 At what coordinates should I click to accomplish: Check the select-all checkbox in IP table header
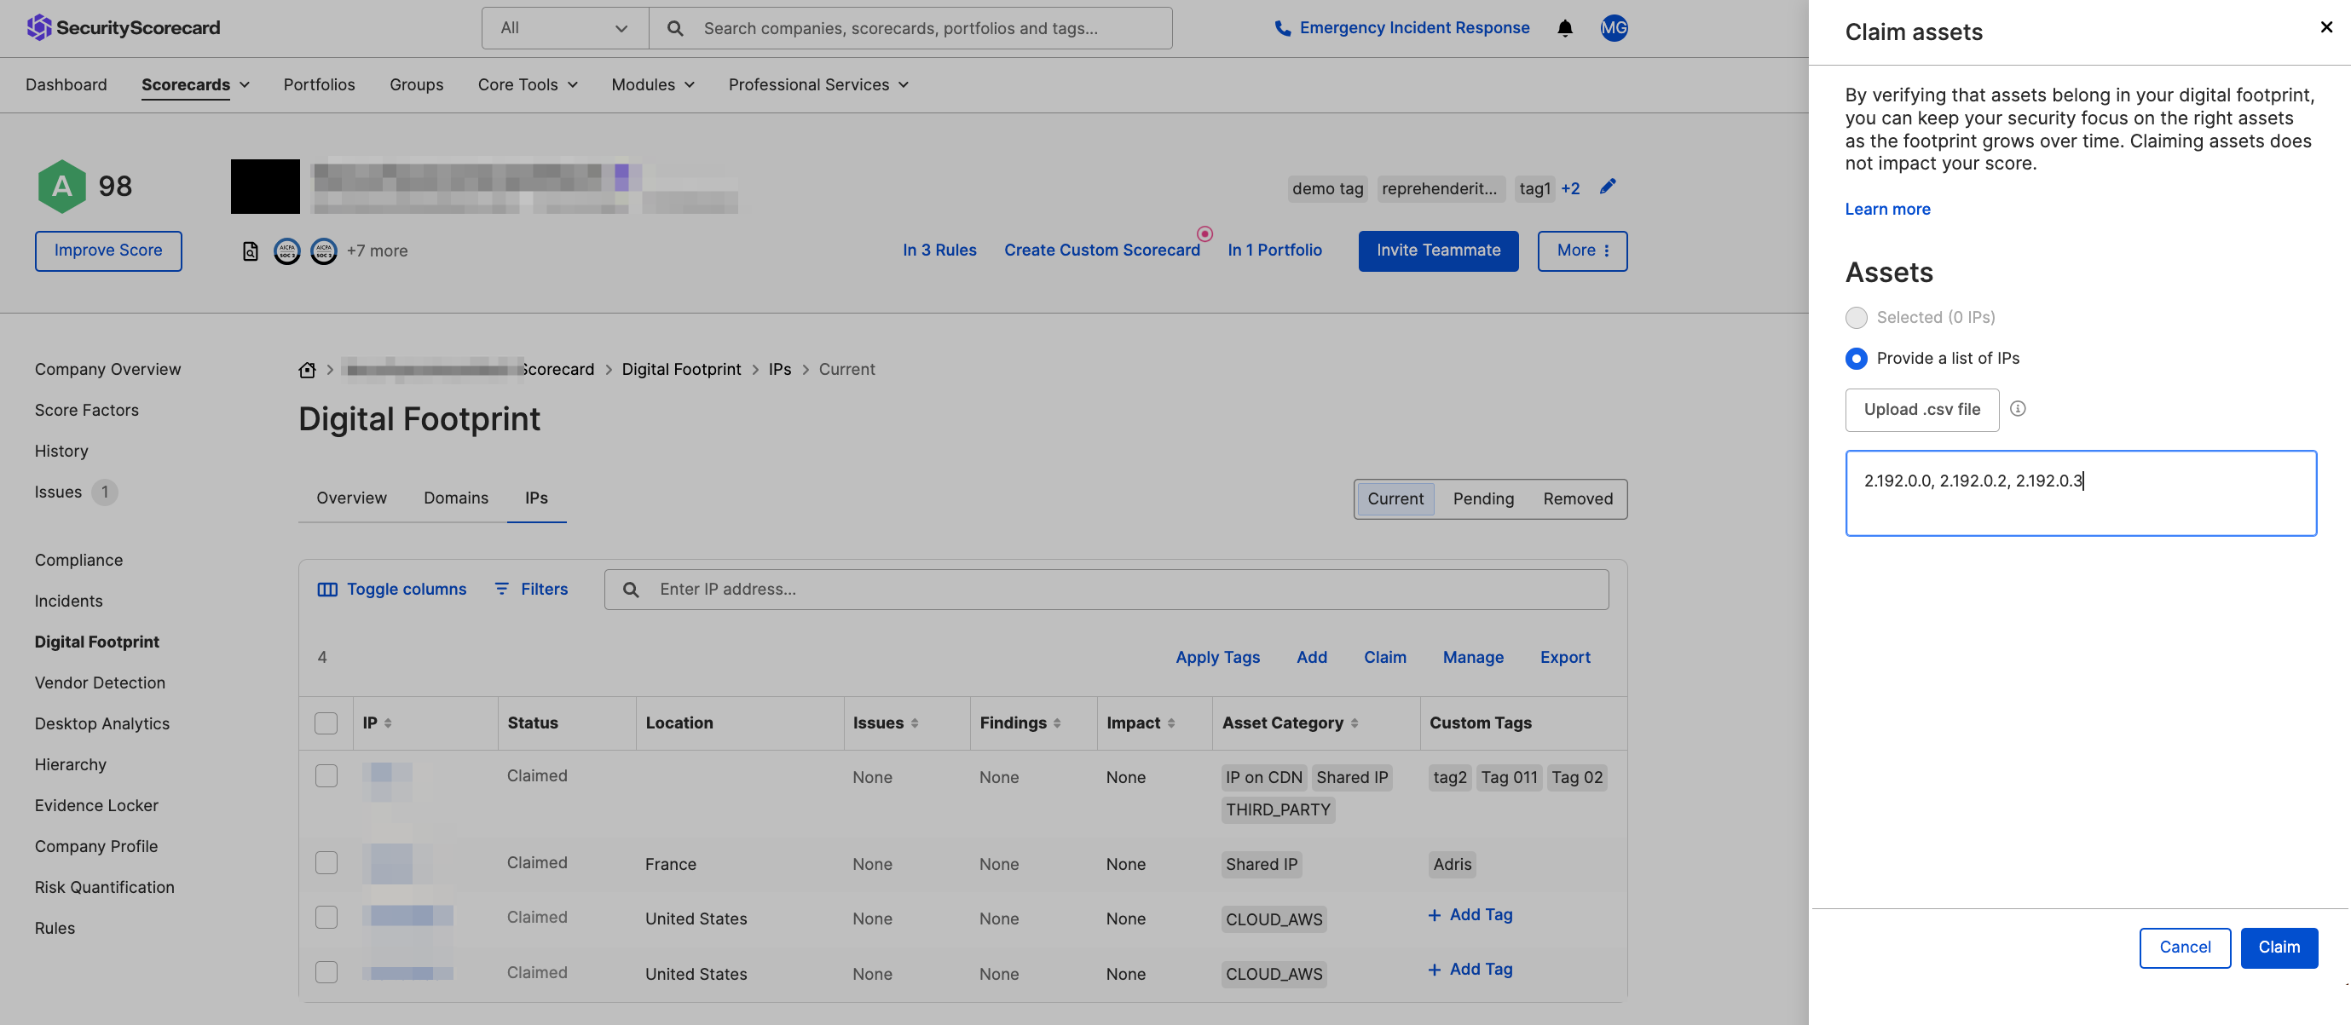pyautogui.click(x=326, y=723)
